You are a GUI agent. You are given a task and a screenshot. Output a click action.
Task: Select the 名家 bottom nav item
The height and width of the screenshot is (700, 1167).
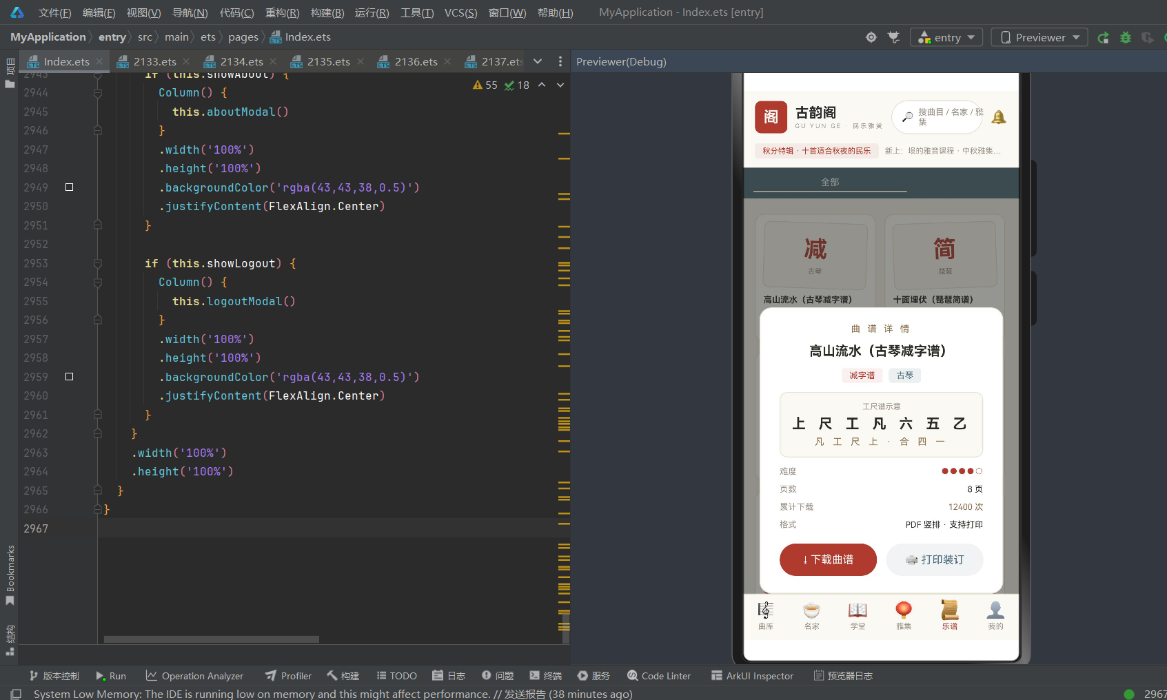point(812,615)
